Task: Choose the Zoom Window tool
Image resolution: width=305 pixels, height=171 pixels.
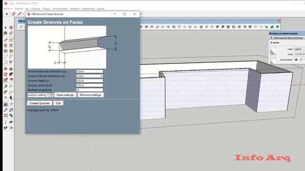Action: 11,110
